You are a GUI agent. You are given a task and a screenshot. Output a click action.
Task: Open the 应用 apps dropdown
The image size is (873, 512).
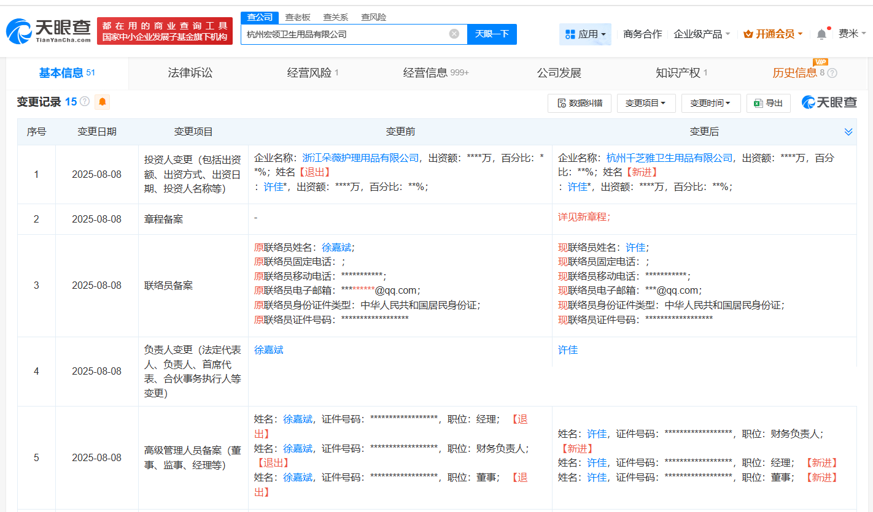[x=585, y=34]
